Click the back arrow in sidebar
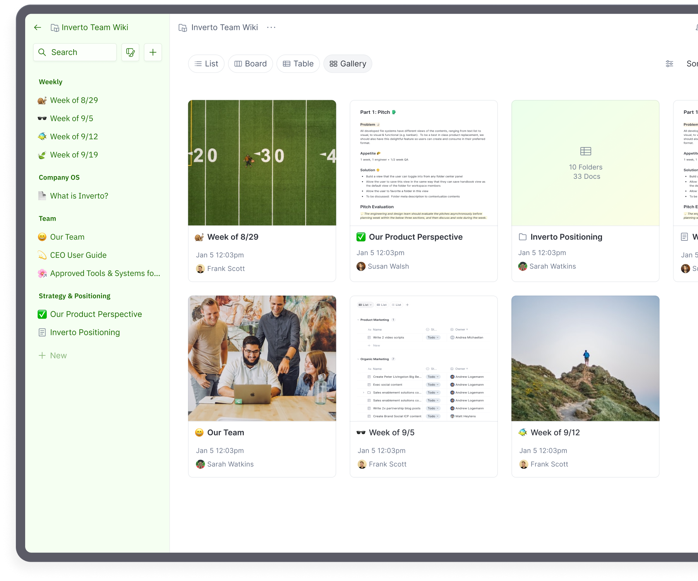This screenshot has width=698, height=581. (38, 27)
